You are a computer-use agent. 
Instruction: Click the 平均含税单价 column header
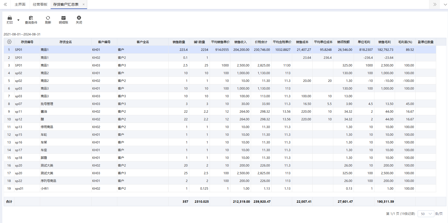click(x=282, y=42)
